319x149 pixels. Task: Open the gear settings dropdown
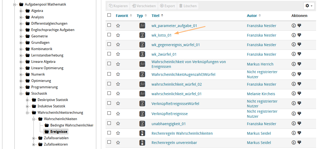tap(309, 6)
